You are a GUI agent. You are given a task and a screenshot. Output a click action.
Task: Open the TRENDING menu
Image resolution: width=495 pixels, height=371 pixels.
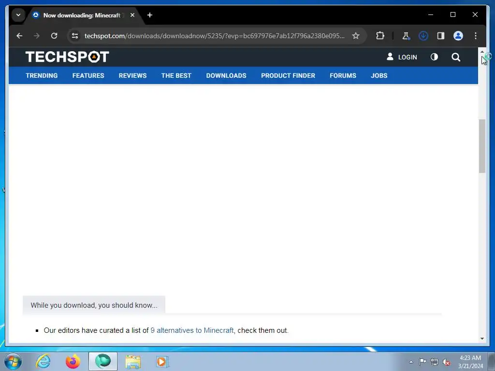42,75
